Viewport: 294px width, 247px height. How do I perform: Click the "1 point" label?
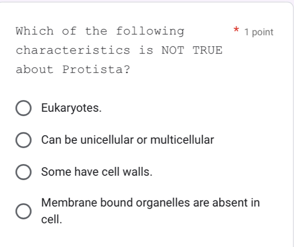(x=259, y=32)
